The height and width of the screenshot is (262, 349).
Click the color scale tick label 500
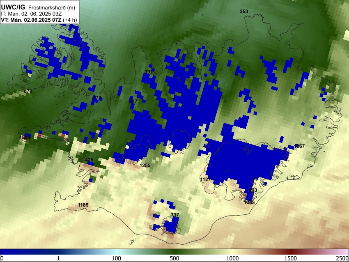tap(174, 258)
